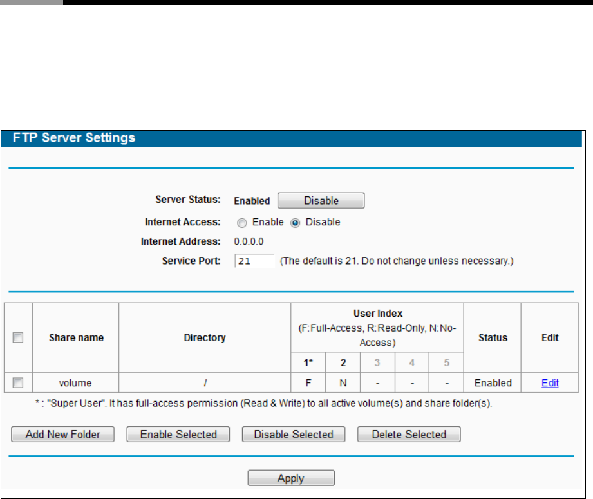Click the 'F' access cell for user 1
593x499 pixels.
[x=308, y=383]
